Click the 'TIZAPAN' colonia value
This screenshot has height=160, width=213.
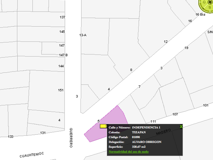(x=139, y=132)
